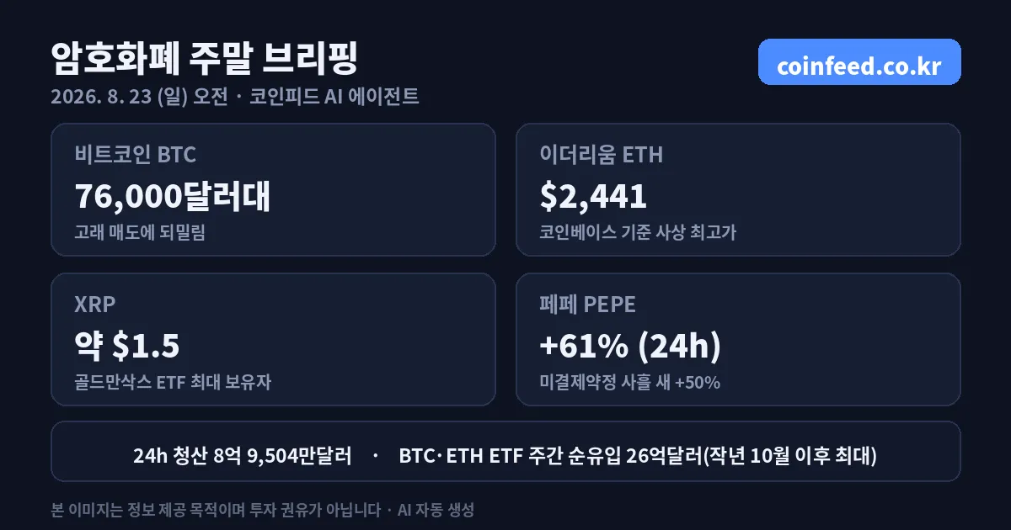Click the 암호화폐 주말 브리핑 title
The width and height of the screenshot is (1011, 530).
(205, 59)
